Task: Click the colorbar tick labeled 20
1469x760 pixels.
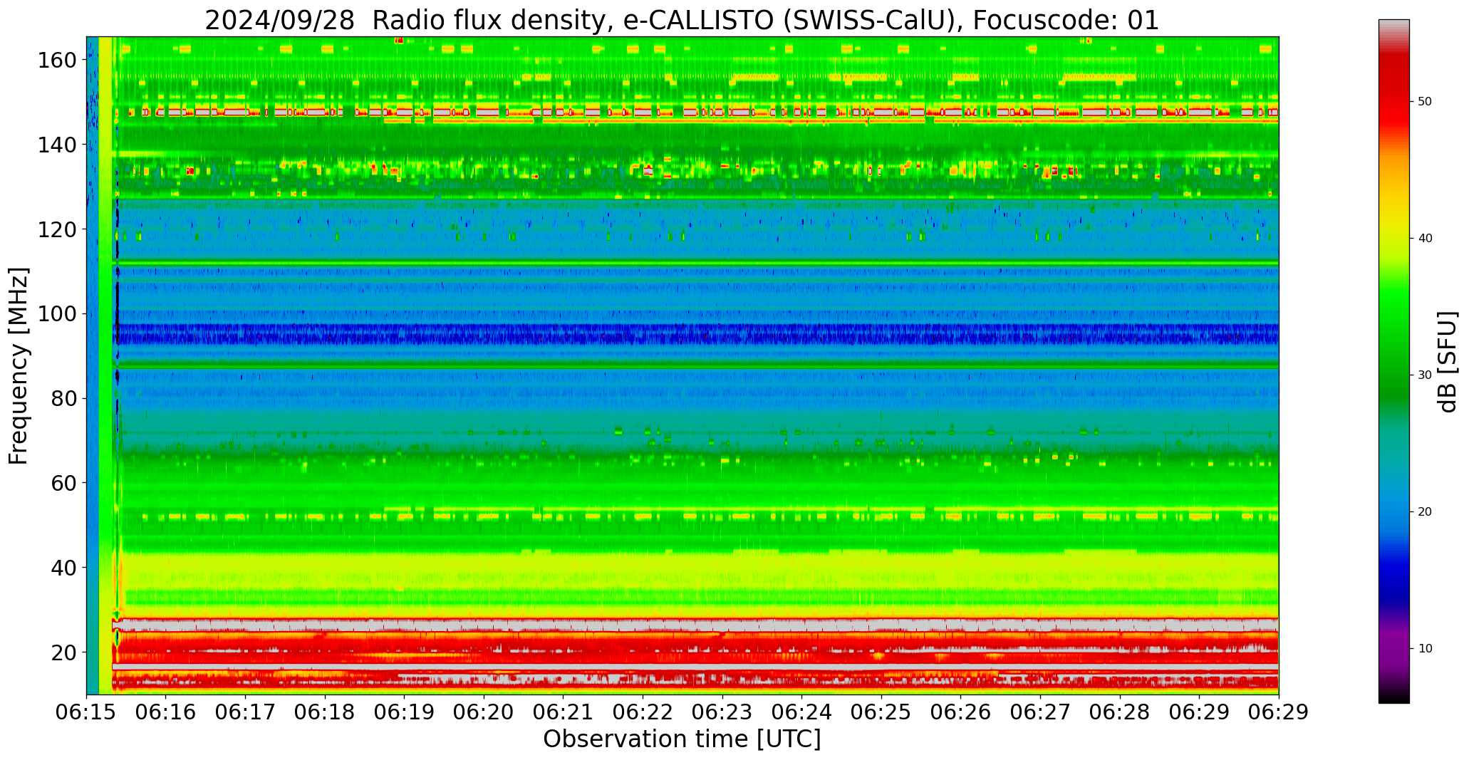Action: point(1425,512)
